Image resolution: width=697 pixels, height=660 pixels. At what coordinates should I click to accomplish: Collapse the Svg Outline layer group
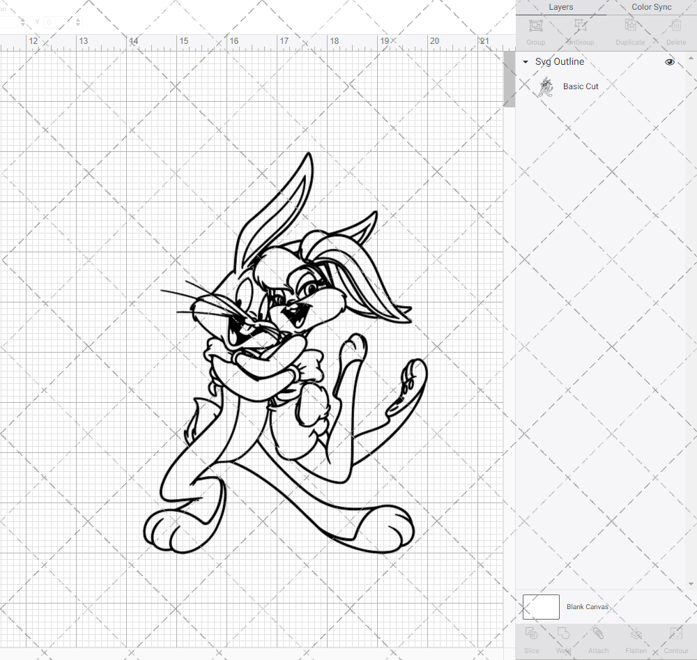point(526,62)
